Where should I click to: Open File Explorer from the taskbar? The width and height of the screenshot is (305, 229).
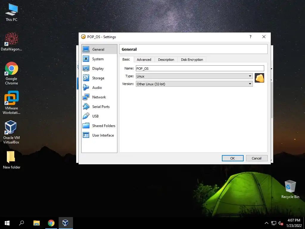[x=36, y=223]
